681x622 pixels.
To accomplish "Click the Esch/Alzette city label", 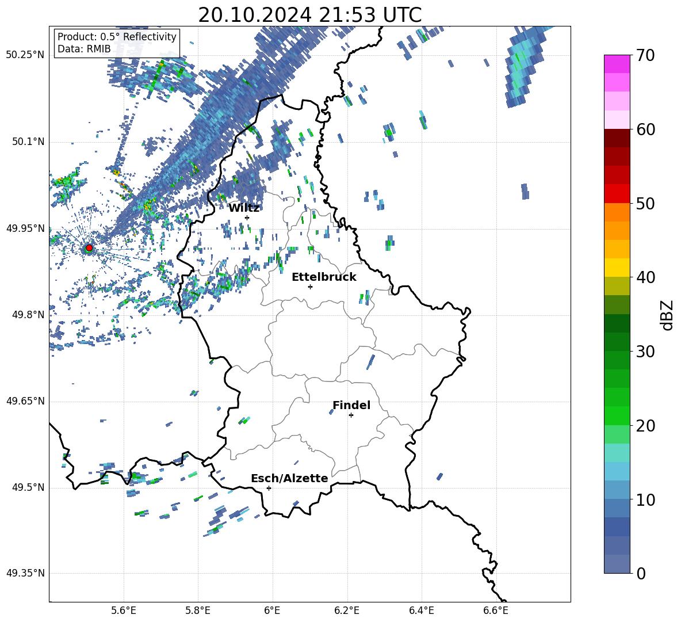I will [x=289, y=478].
